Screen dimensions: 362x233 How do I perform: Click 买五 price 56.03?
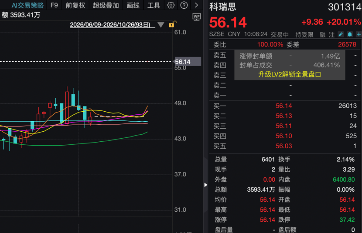(284, 146)
